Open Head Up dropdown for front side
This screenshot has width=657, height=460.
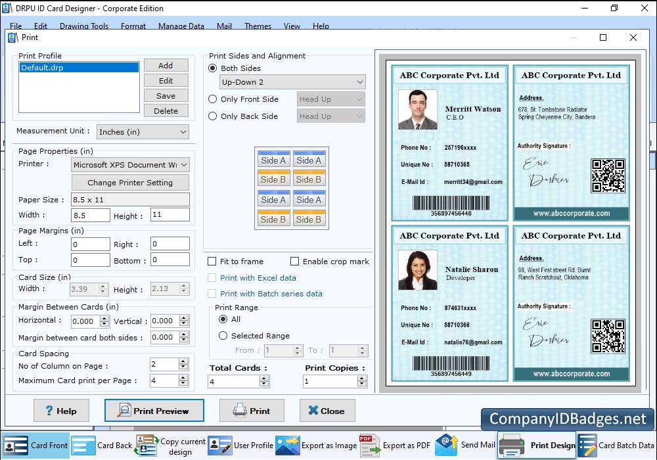pyautogui.click(x=331, y=99)
